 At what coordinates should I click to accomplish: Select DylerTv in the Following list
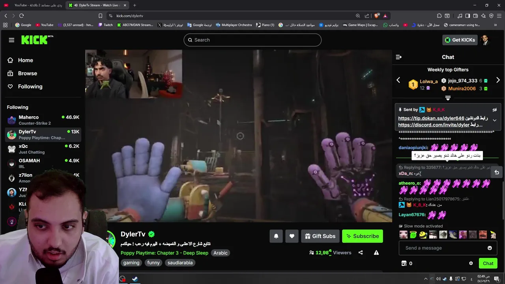pos(43,135)
